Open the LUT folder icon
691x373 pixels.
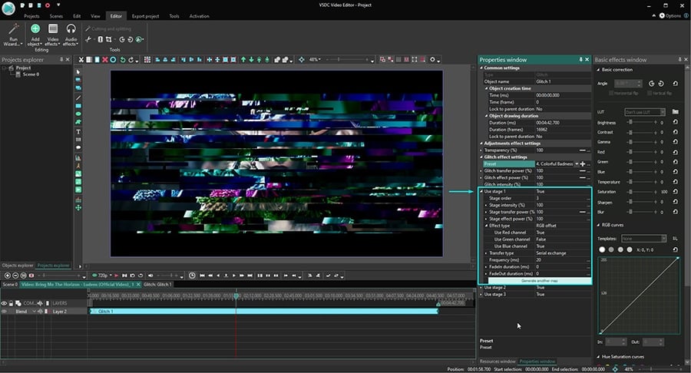pyautogui.click(x=675, y=112)
